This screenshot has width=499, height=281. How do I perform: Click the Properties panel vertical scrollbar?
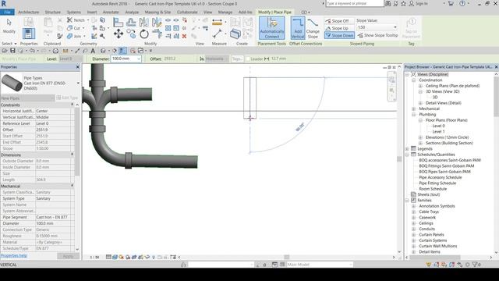77,142
